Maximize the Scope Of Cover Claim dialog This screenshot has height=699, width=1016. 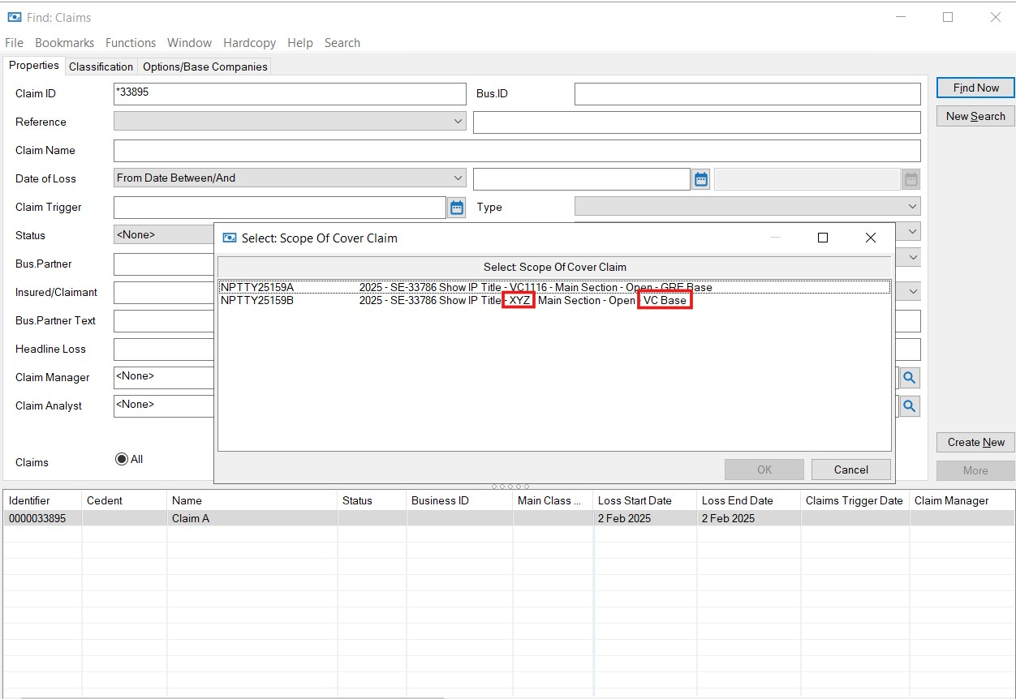822,238
